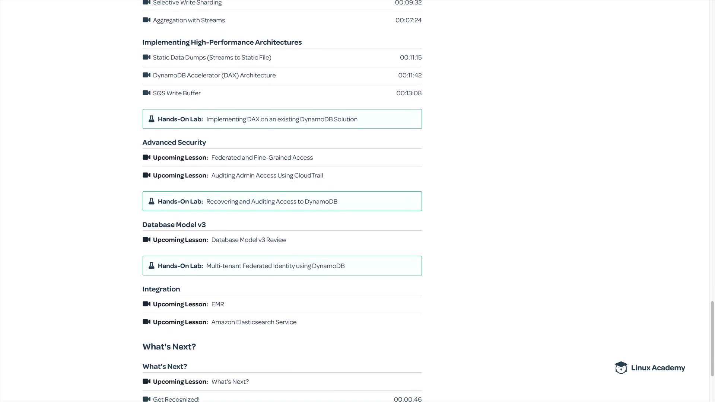
Task: Click flask icon in Multi-tenant Federated Identity lab
Action: (x=151, y=266)
